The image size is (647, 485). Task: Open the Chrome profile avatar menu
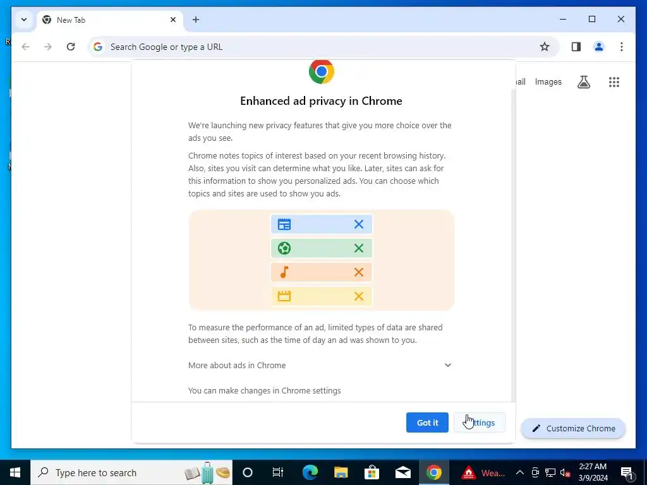tap(599, 47)
